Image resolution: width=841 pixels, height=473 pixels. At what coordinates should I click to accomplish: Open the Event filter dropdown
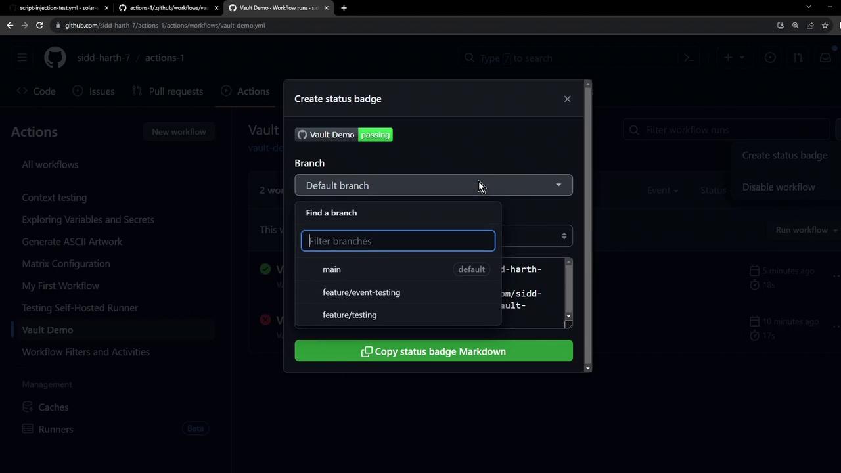pyautogui.click(x=662, y=191)
